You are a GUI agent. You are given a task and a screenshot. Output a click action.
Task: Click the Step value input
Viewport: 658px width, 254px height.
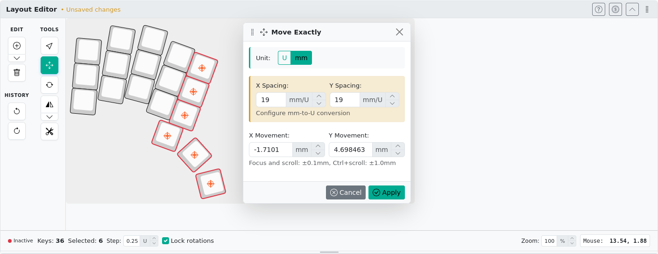click(132, 241)
